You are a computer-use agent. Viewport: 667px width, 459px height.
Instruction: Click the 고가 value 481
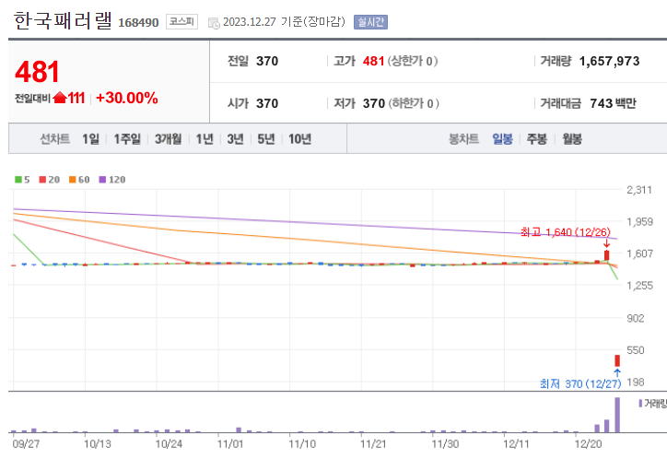(x=373, y=61)
